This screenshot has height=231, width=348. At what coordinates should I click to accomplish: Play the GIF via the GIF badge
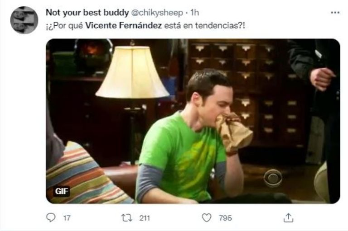click(x=62, y=191)
